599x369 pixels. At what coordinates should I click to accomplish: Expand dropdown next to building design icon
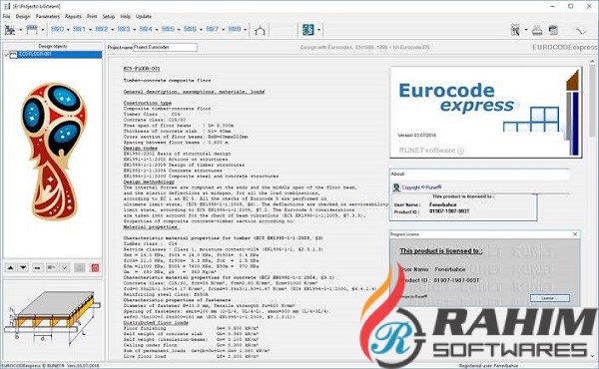[20, 30]
